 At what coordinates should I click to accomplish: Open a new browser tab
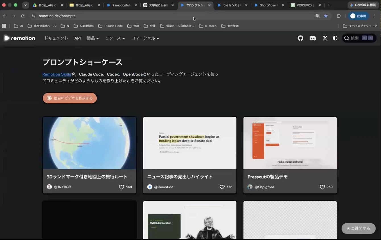329,5
